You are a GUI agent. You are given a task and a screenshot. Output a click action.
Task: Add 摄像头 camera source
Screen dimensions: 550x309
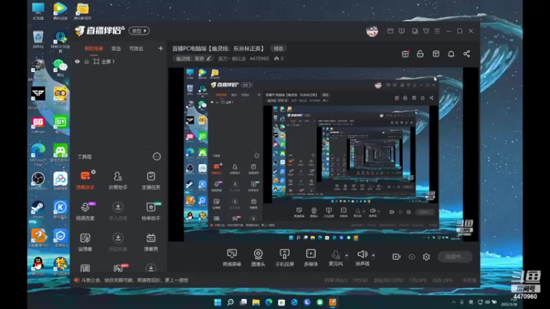258,257
